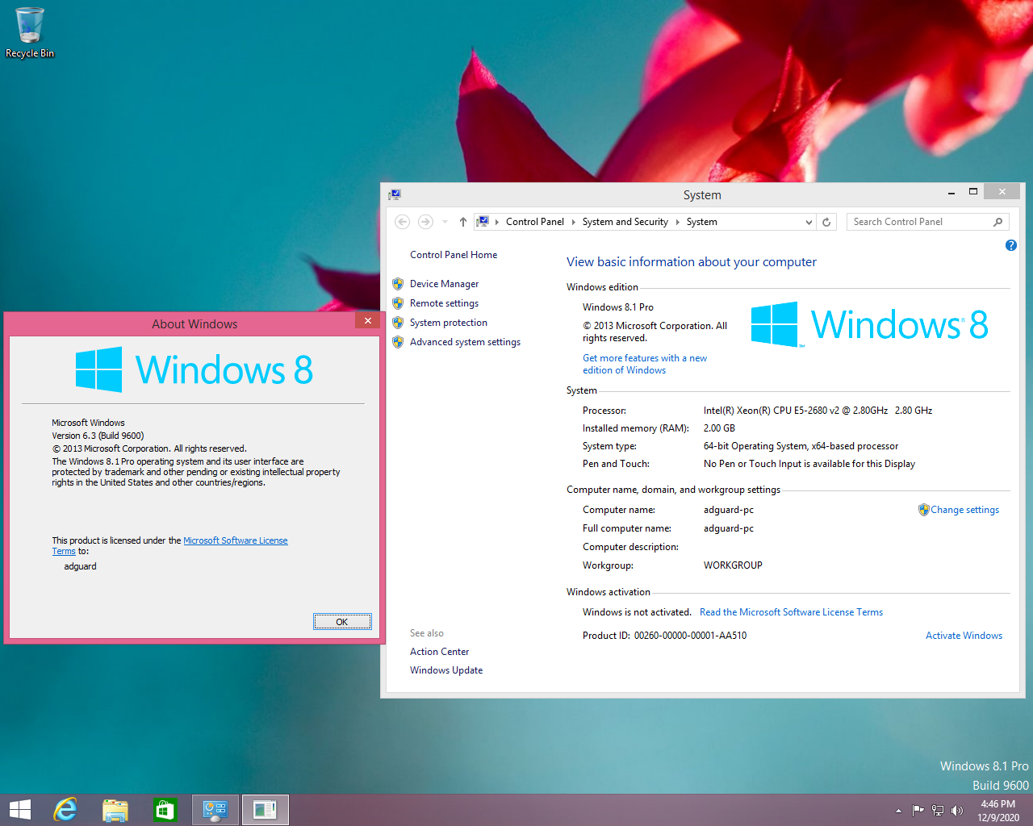This screenshot has width=1033, height=826.
Task: Select the System breadcrumb item
Action: [702, 222]
